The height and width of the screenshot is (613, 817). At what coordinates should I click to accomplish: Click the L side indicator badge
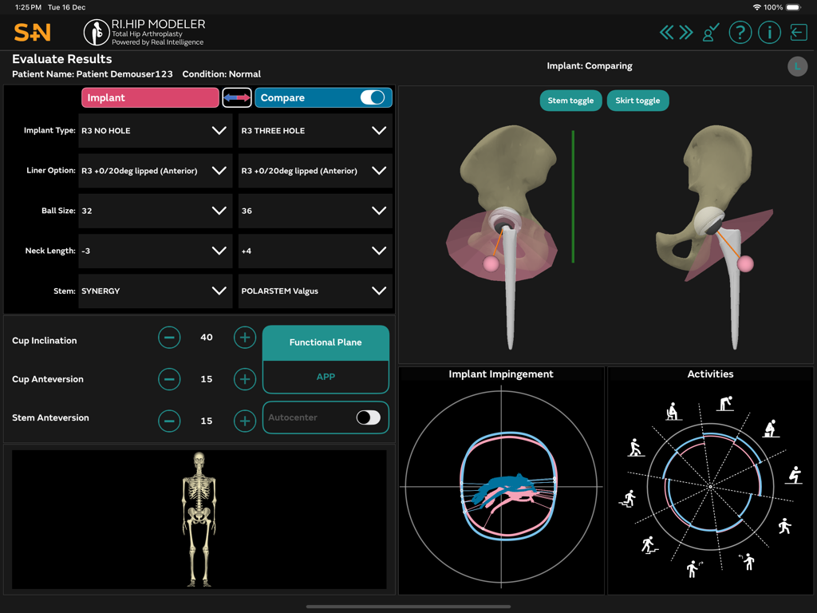pyautogui.click(x=797, y=66)
